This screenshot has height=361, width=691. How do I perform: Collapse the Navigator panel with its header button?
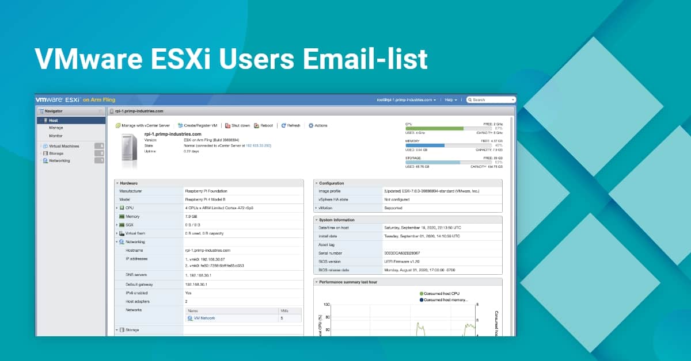pyautogui.click(x=100, y=111)
